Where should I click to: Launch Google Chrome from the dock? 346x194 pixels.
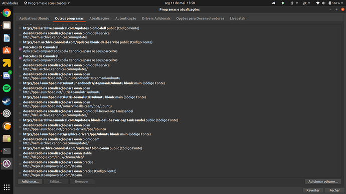[7, 13]
